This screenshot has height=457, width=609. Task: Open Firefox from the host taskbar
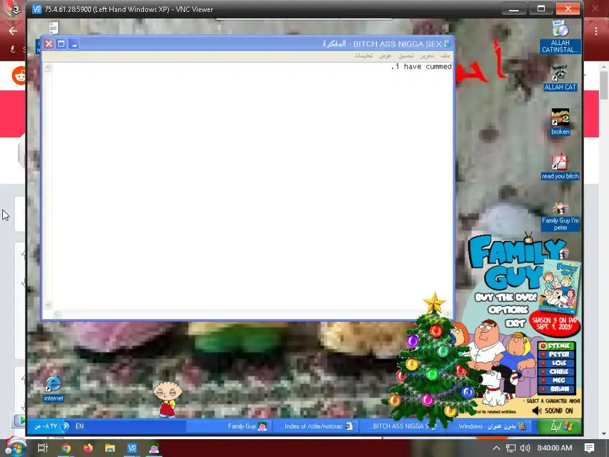tap(88, 448)
